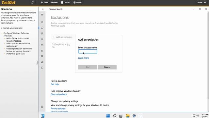Screen dimensions: 209x118
Task: Go to Home in Windows Security sidebar
Action: (x=42, y=22)
